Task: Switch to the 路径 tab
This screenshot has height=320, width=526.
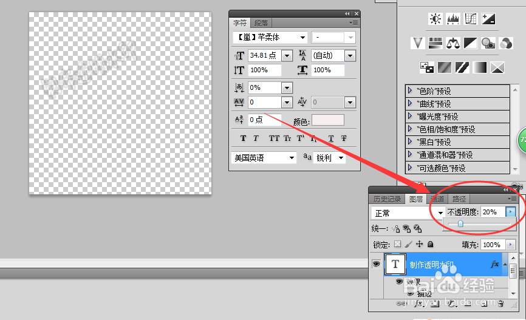Action: [x=459, y=199]
